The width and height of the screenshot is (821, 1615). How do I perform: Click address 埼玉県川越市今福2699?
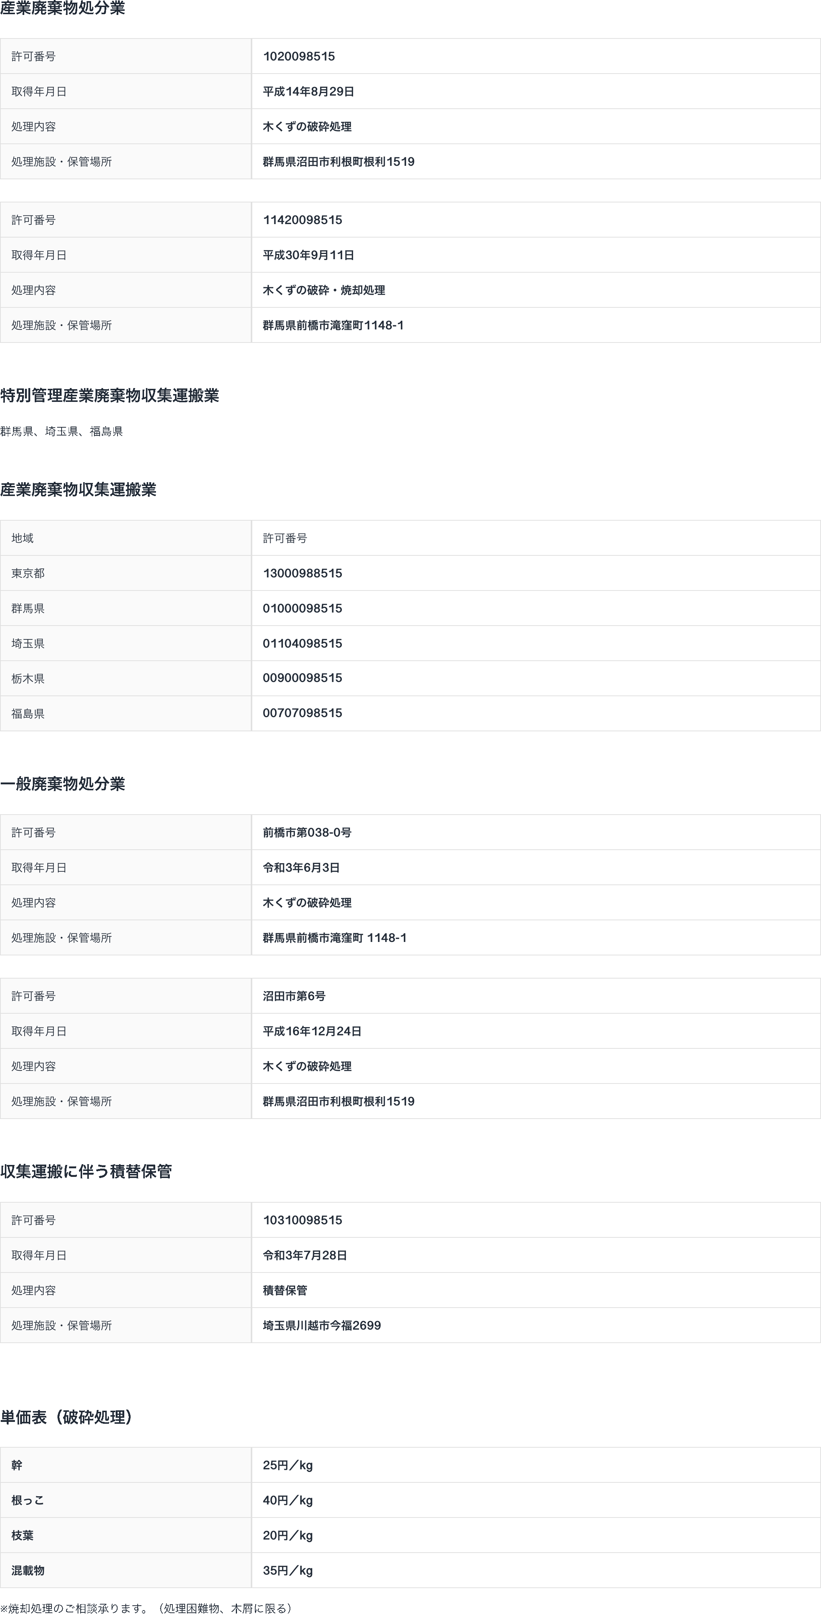point(321,1325)
